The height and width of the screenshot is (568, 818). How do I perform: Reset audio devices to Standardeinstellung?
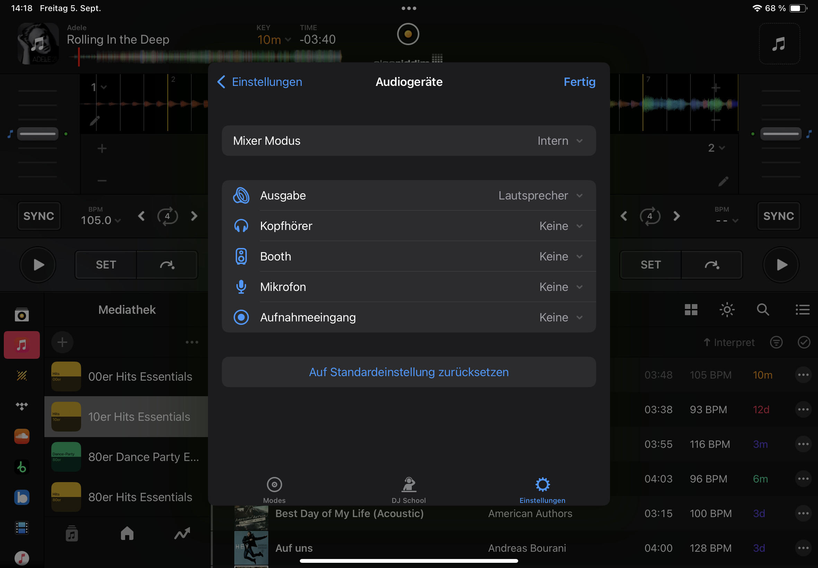pyautogui.click(x=408, y=372)
